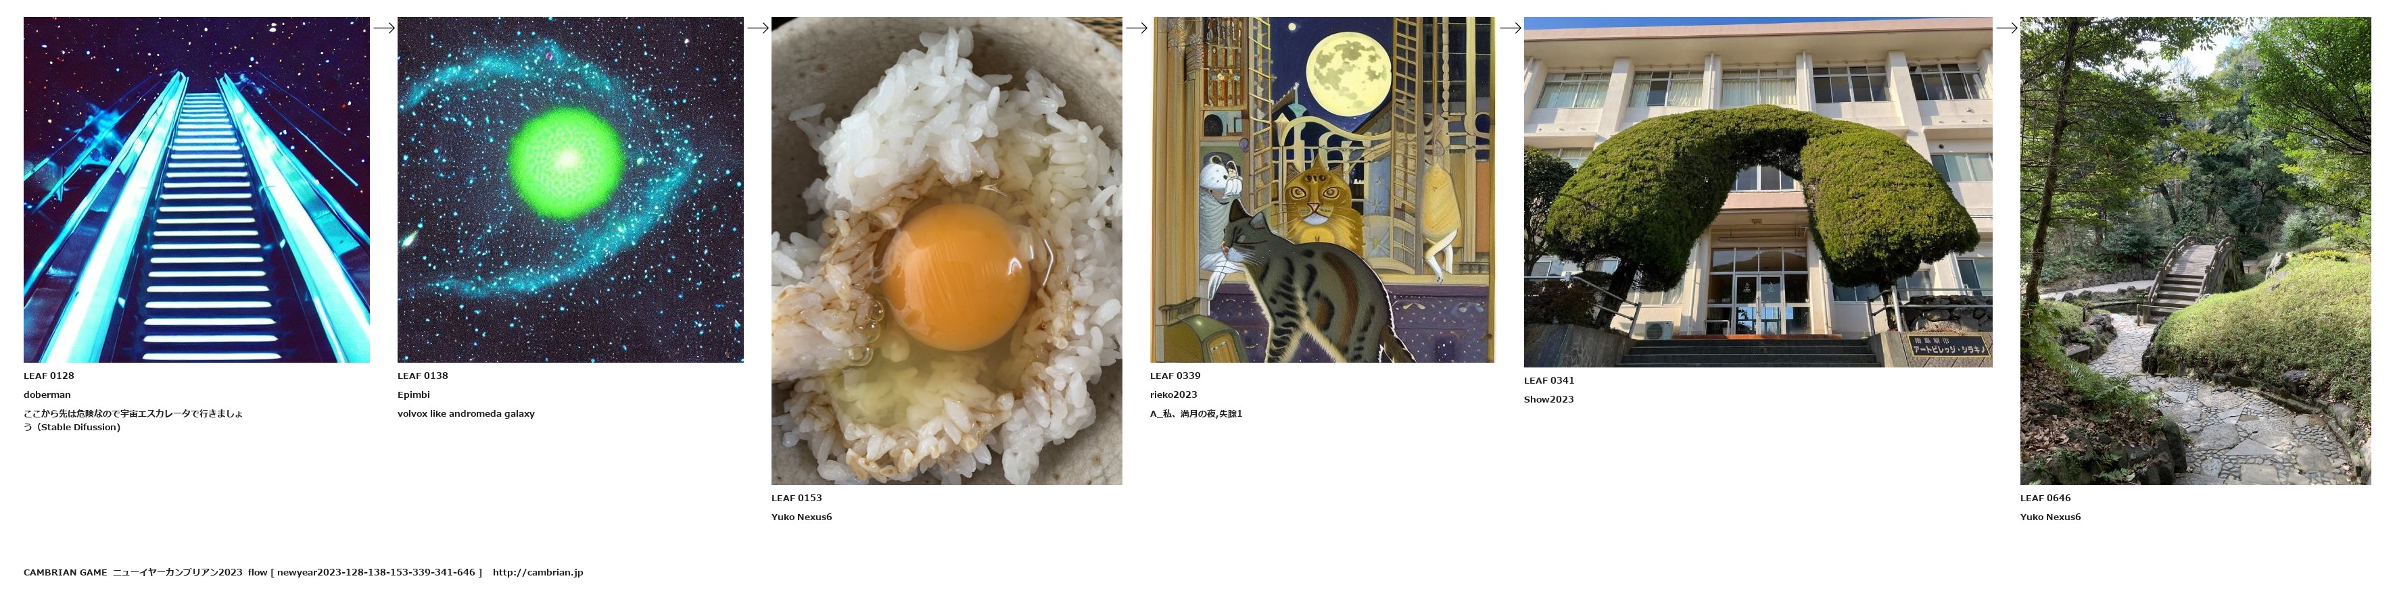Open the garden stone path photo
This screenshot has width=2395, height=589.
(x=2195, y=251)
